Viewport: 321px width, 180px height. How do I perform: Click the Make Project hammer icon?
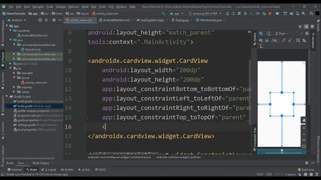point(164,13)
